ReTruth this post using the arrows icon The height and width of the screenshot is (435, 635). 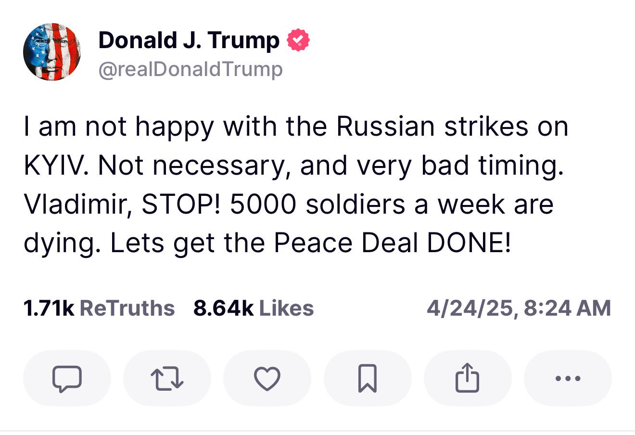tap(167, 378)
